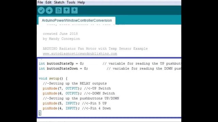Click the 'pinMode(6, OUTPUT);' statement
This screenshot has height=122, width=218.
point(62,94)
